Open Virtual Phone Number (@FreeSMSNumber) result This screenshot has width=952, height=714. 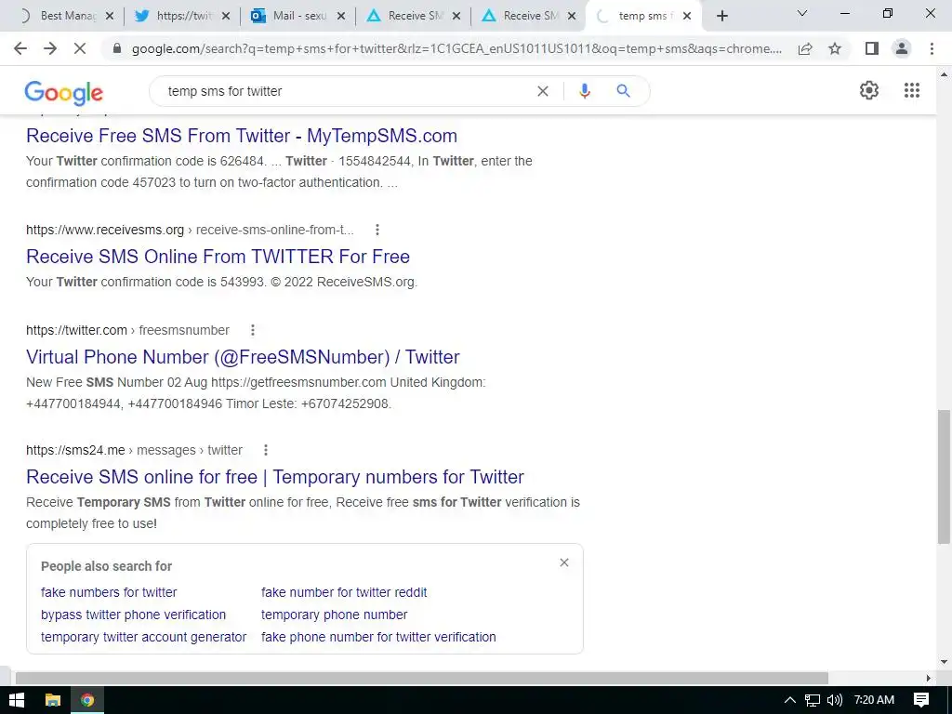point(243,357)
